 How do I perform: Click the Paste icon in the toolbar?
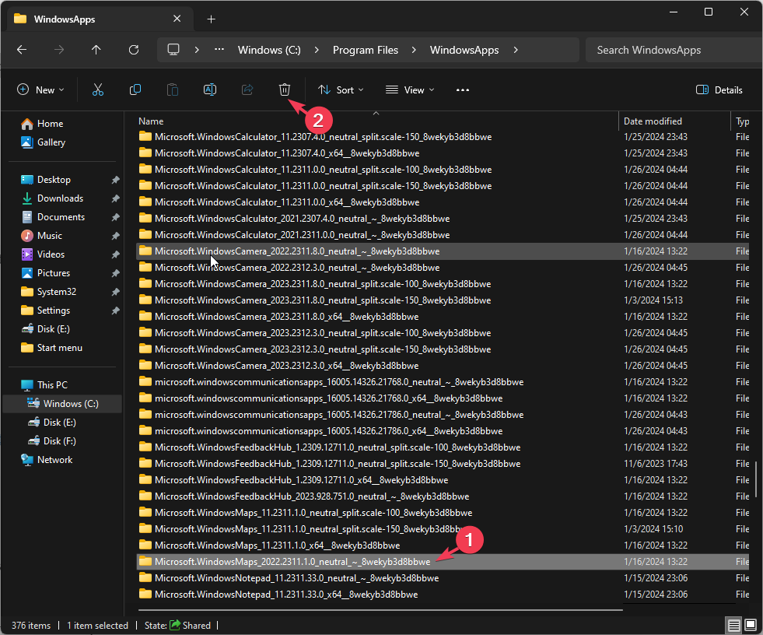tap(172, 89)
